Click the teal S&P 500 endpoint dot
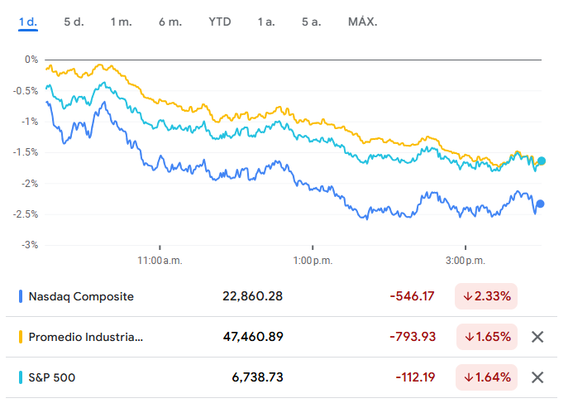The image size is (573, 408). pos(542,161)
